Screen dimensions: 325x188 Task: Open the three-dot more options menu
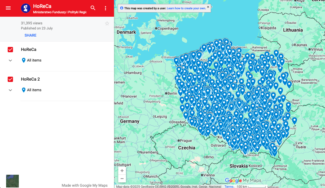pos(106,8)
